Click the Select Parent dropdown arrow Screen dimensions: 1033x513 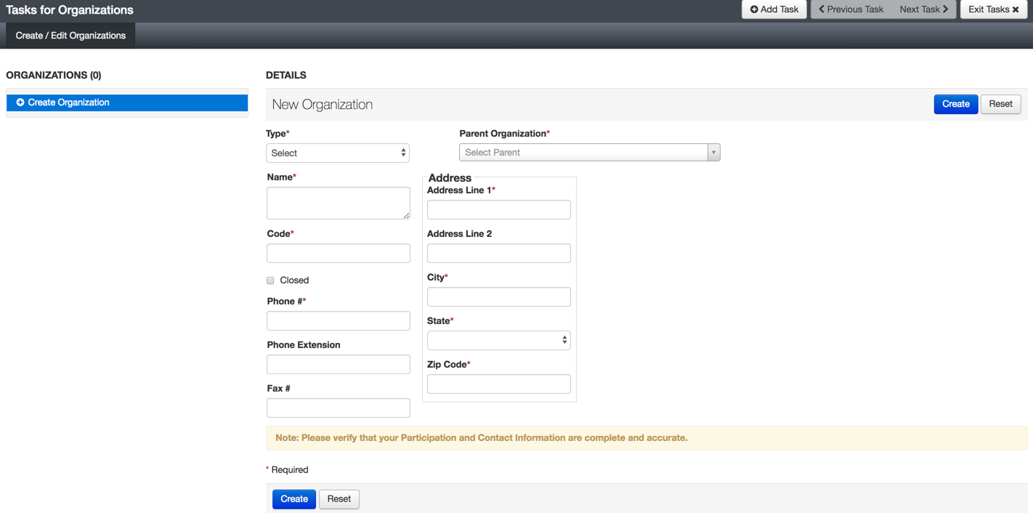tap(713, 153)
